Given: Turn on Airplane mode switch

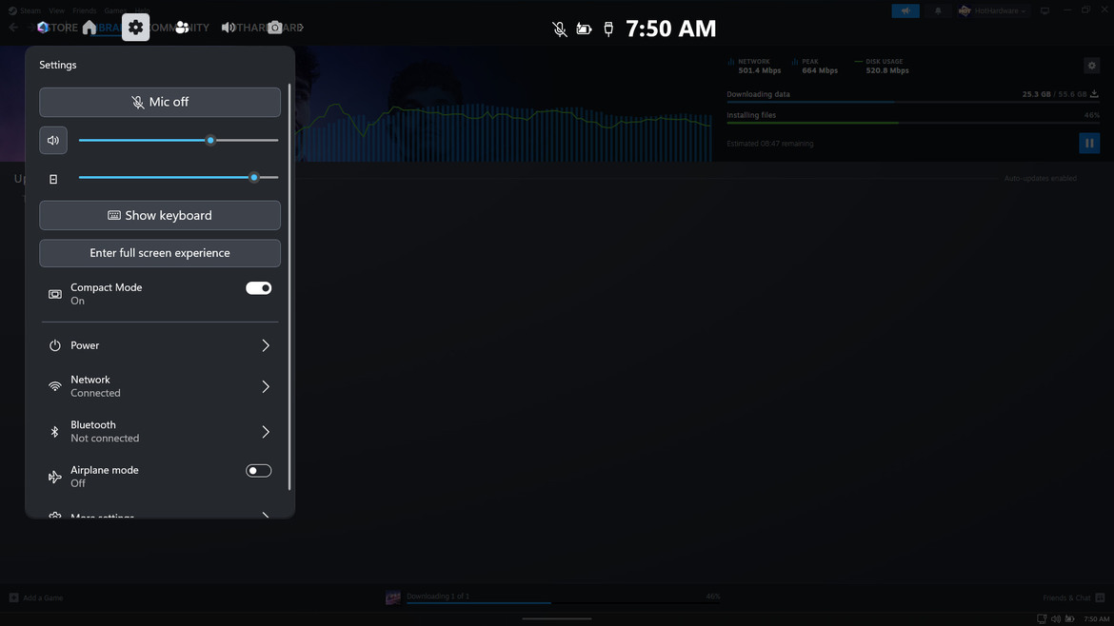Looking at the screenshot, I should (x=258, y=471).
